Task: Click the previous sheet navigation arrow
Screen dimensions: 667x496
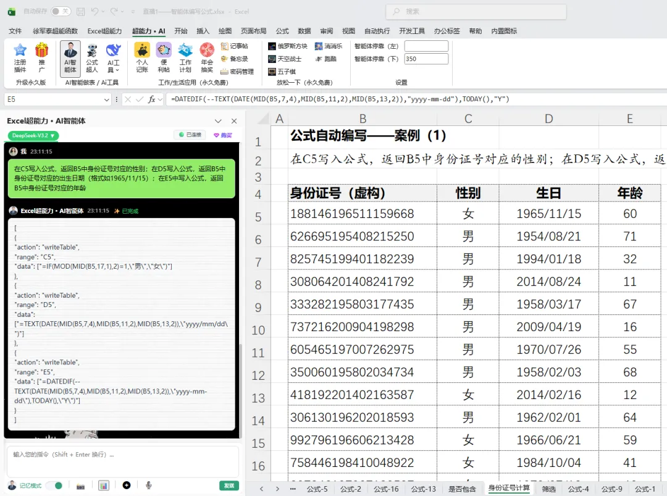Action: pos(261,489)
